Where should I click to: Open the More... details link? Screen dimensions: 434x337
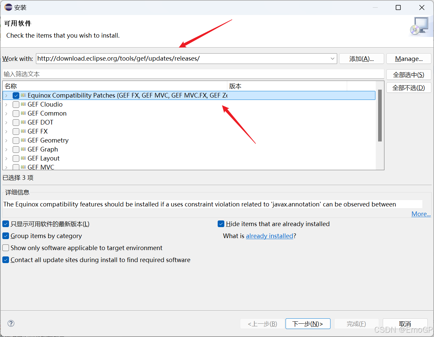point(421,214)
